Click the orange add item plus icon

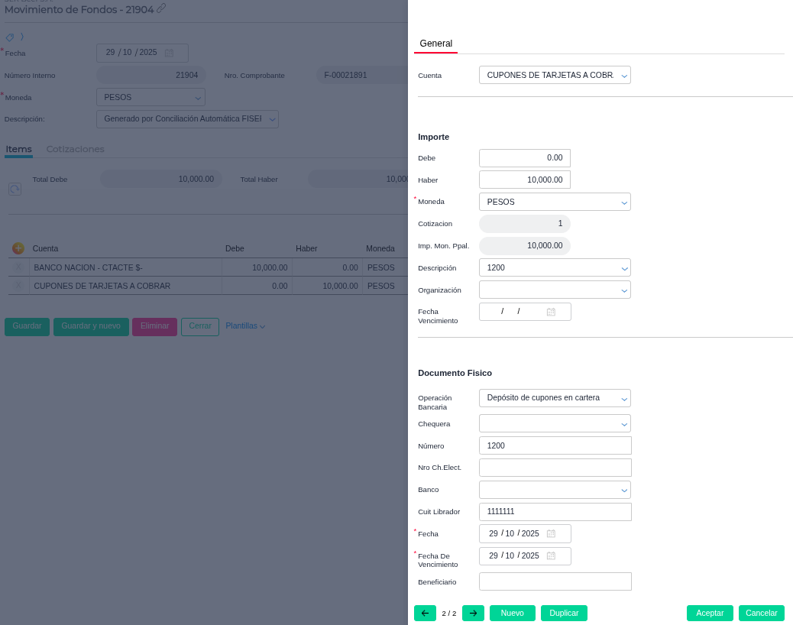pos(18,248)
